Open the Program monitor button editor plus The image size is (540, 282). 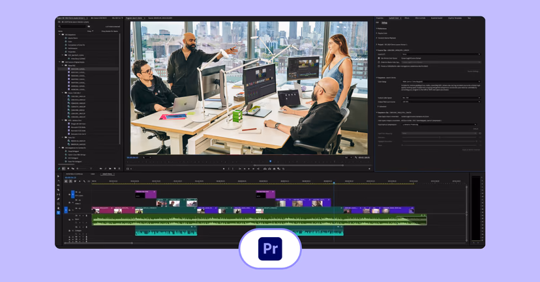click(x=369, y=169)
